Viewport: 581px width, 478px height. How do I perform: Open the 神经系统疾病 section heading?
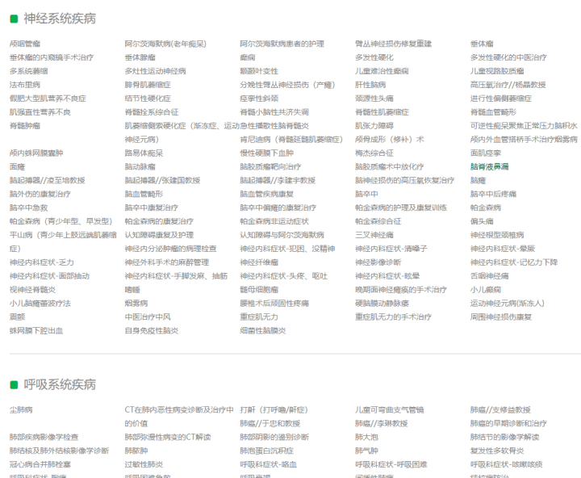coord(59,17)
